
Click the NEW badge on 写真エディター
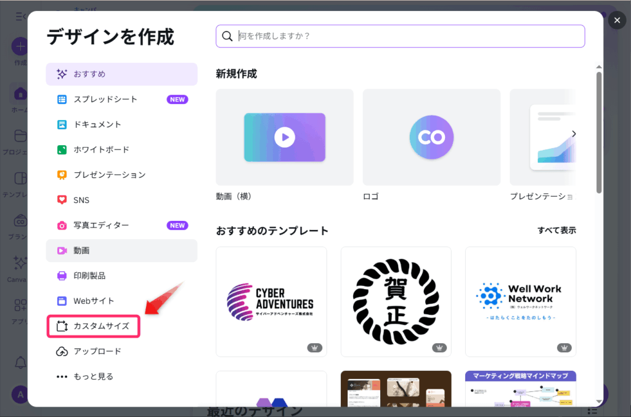pyautogui.click(x=177, y=225)
